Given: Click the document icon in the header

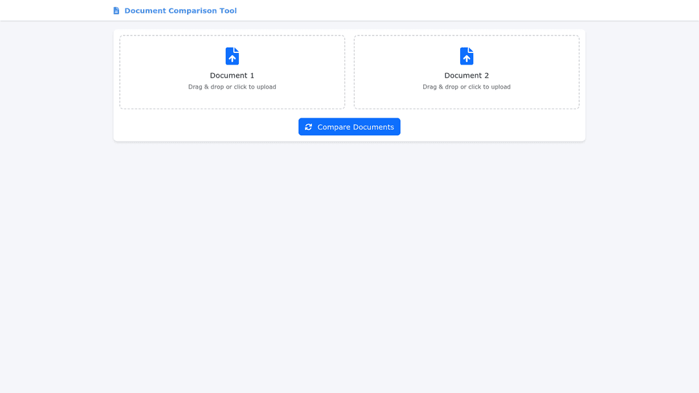Looking at the screenshot, I should 116,11.
